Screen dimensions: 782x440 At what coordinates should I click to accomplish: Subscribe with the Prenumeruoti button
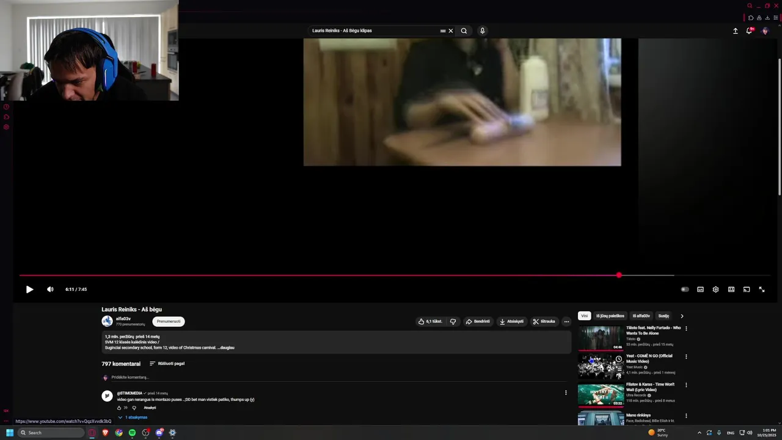[x=169, y=321]
